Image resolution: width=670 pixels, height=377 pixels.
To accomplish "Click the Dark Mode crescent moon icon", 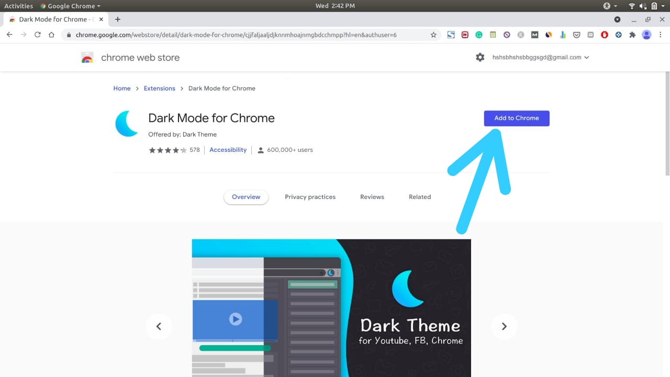I will pyautogui.click(x=127, y=124).
